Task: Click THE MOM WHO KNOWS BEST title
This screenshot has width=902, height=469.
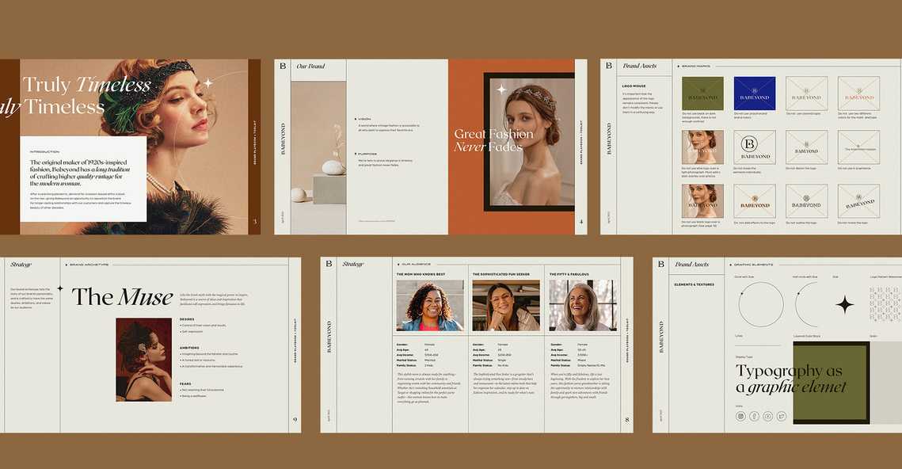Action: tap(421, 274)
